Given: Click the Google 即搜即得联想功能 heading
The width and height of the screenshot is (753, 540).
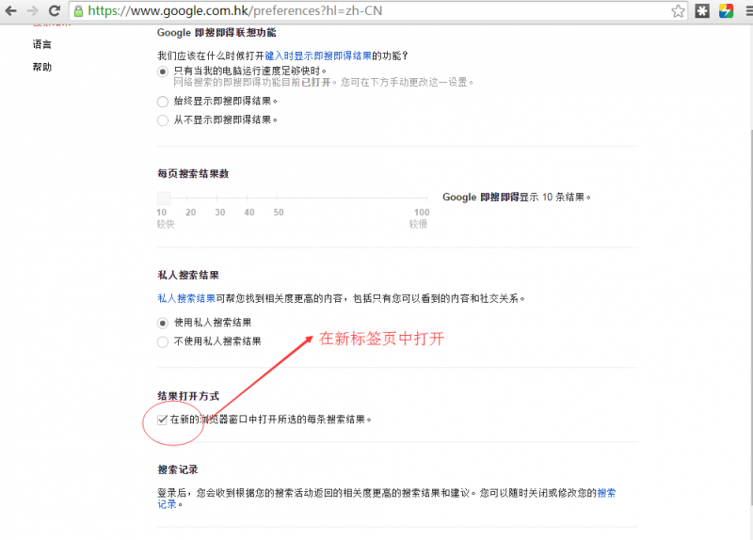Looking at the screenshot, I should click(216, 33).
